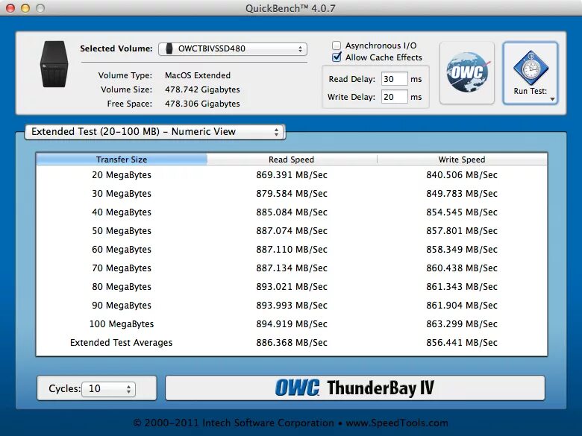Select the 90 MegaBytes row label
Screen dimensions: 582x436
122,305
